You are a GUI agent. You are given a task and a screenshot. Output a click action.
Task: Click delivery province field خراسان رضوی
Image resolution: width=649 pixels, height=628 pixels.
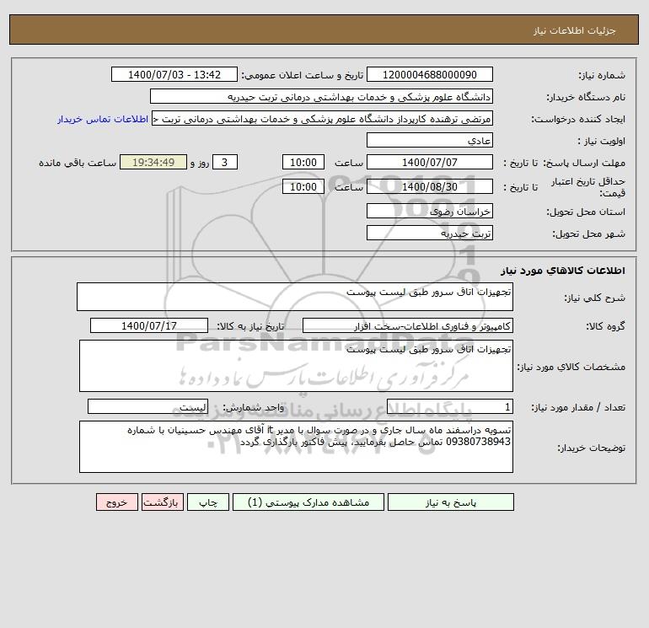pos(430,211)
